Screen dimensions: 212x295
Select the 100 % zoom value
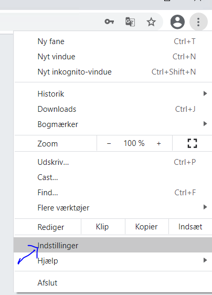(134, 143)
